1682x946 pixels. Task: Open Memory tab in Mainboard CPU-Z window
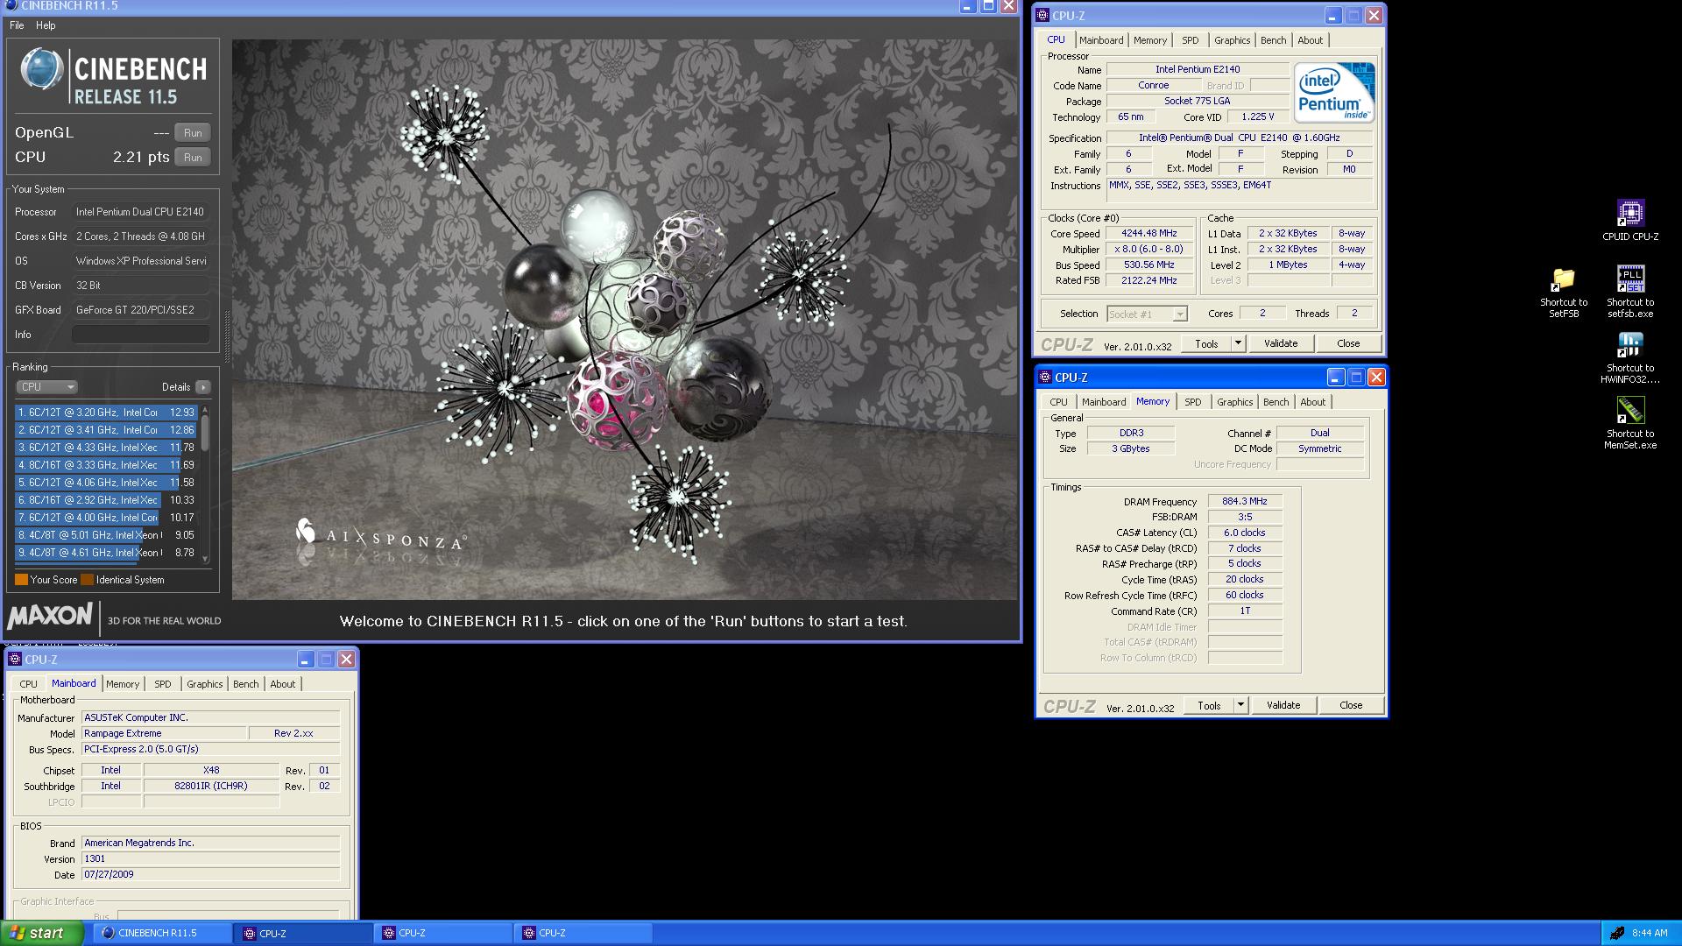(x=123, y=684)
